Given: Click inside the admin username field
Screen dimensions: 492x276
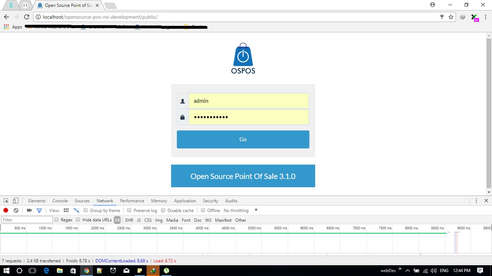Looking at the screenshot, I should [249, 101].
